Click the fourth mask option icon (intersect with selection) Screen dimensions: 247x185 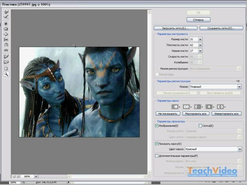209,107
